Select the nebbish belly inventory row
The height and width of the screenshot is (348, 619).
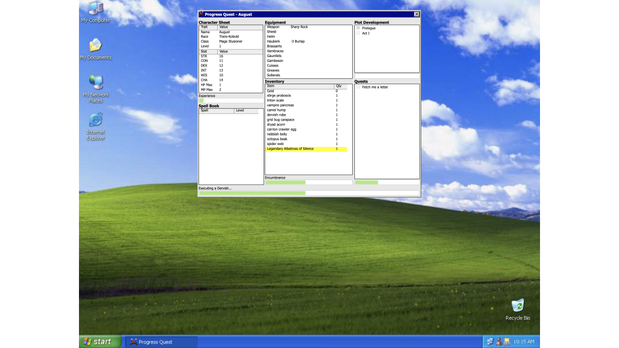point(306,134)
